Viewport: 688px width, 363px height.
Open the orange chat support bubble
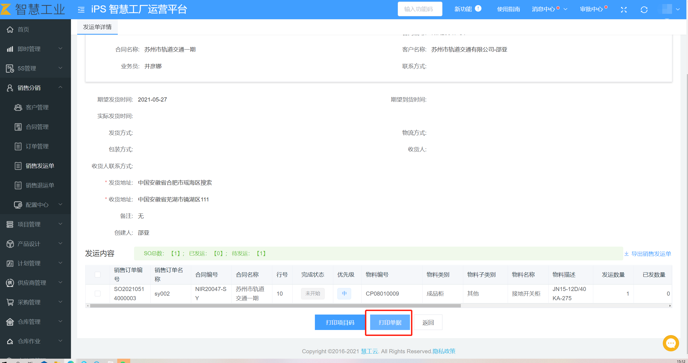tap(671, 343)
